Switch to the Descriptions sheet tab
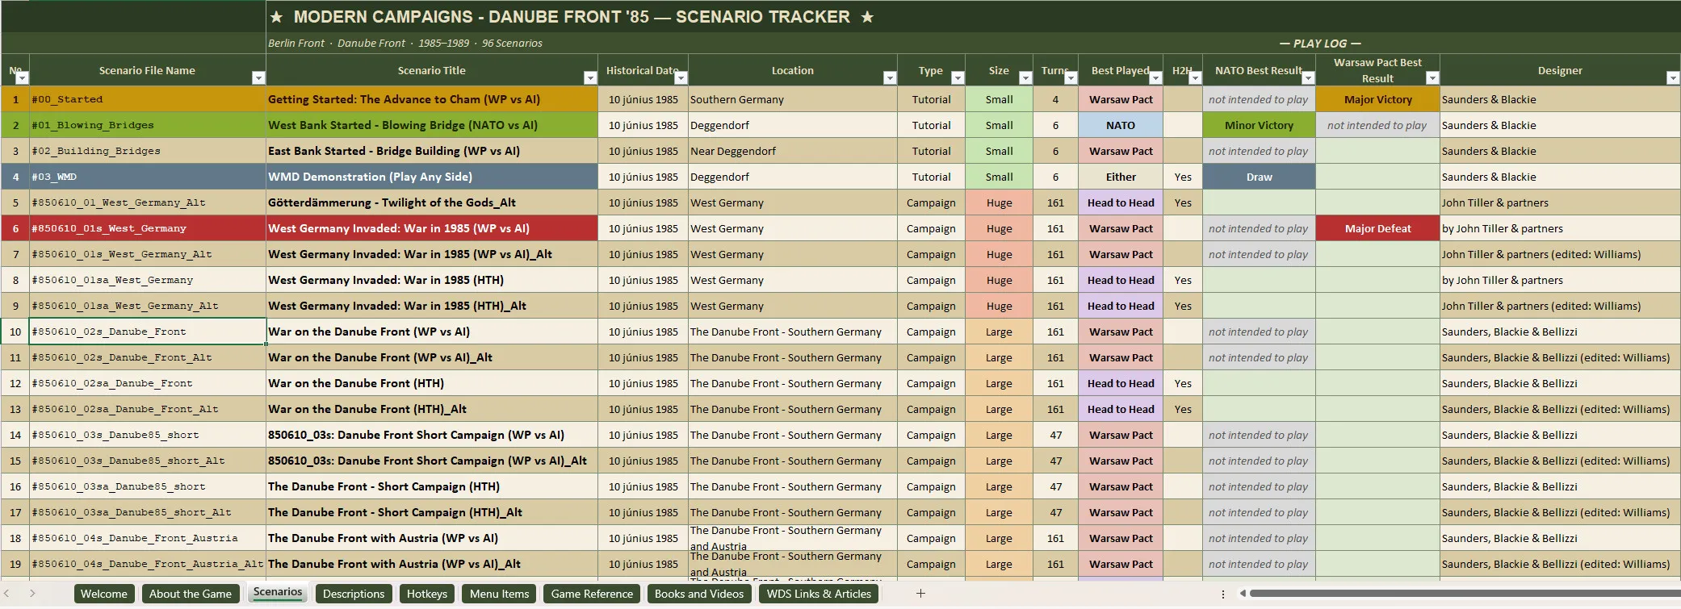The image size is (1681, 609). (x=354, y=594)
